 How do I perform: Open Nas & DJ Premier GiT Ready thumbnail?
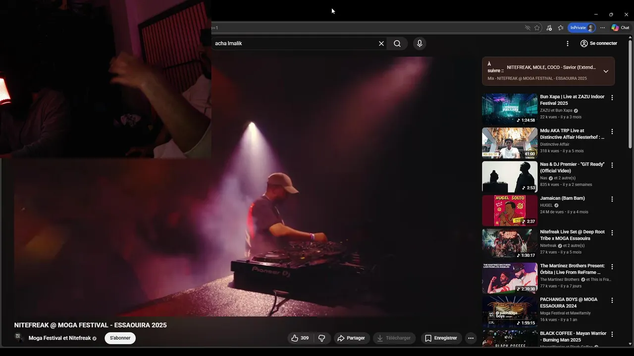tap(510, 177)
